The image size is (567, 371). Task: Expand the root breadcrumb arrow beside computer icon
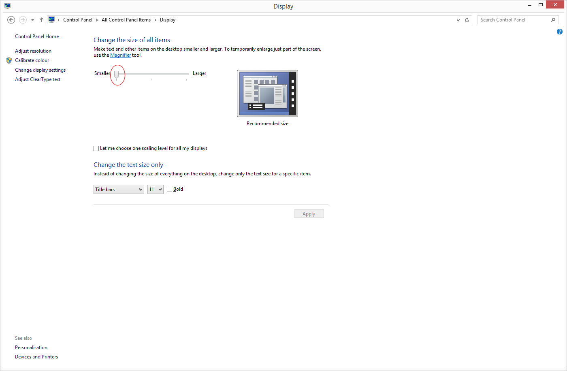(59, 20)
